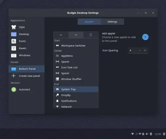This screenshot has width=166, height=139.
Task: Select the Network applet
Action: [x=76, y=106]
